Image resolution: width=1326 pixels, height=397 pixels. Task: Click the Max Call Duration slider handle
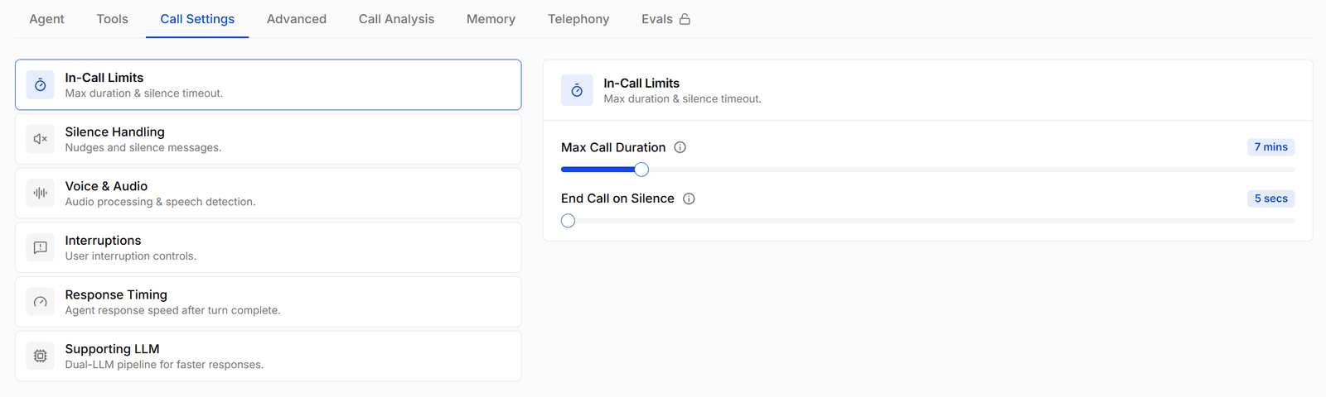coord(641,170)
